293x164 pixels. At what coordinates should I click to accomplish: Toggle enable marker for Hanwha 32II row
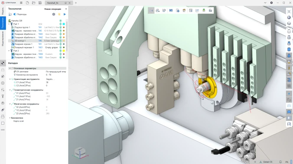point(61,21)
